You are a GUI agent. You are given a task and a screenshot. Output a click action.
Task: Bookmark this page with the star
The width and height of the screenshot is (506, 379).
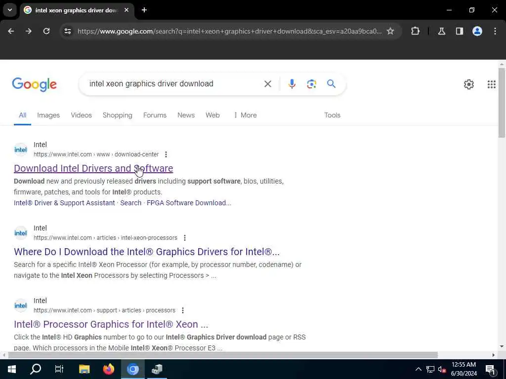(x=390, y=31)
